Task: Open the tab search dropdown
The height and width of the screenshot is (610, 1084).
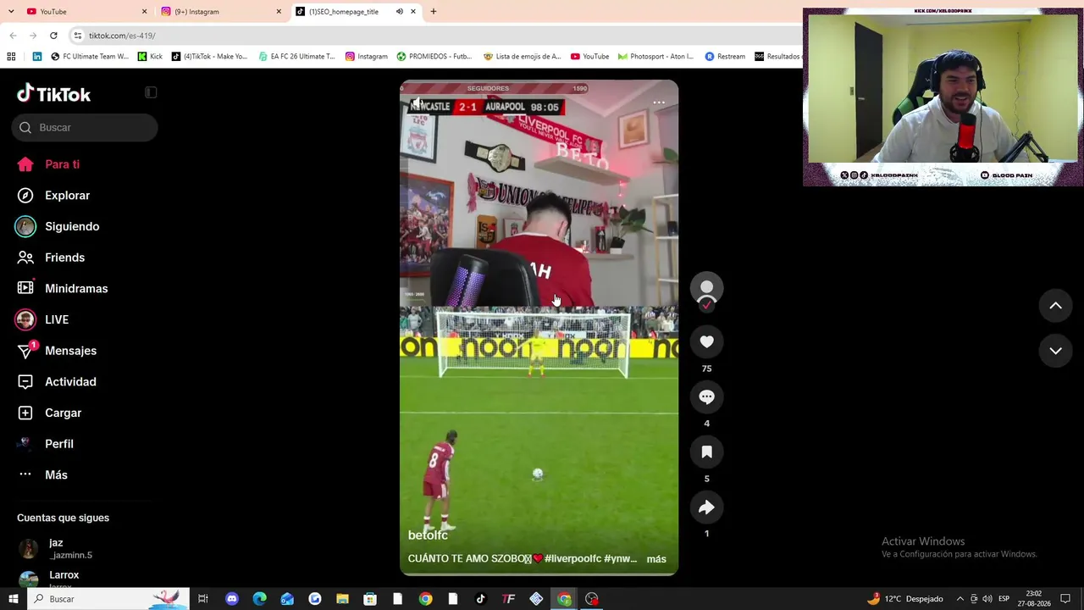Action: pos(11,12)
